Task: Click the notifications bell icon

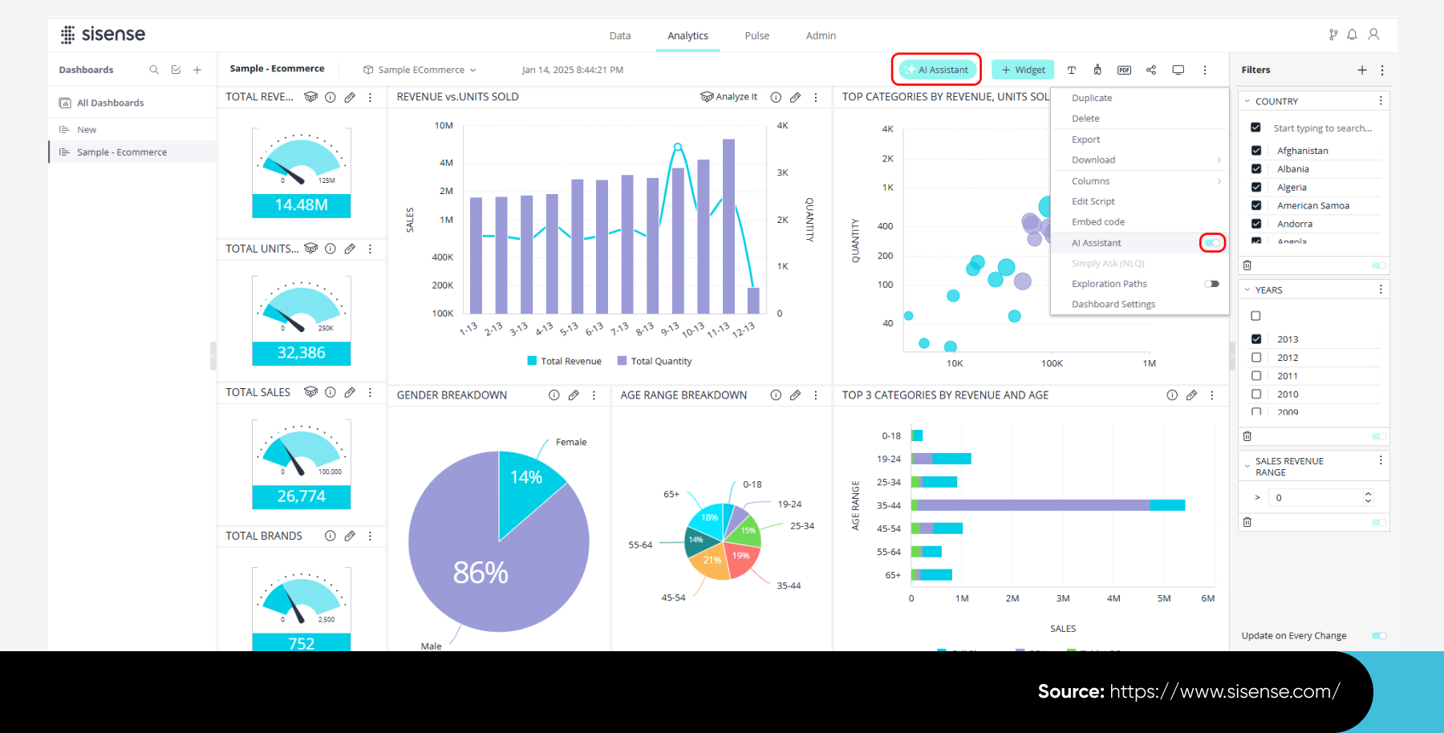Action: point(1352,34)
